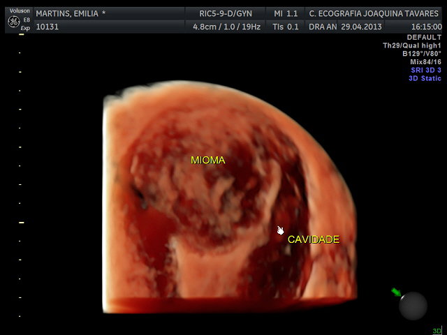Screen dimensions: 447x335
Task: Click the patient ID 10131 field
Action: click(47, 27)
